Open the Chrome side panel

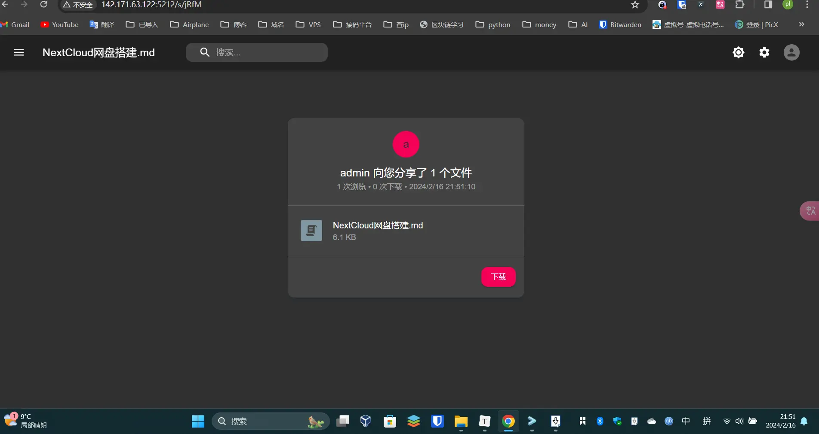pyautogui.click(x=768, y=5)
